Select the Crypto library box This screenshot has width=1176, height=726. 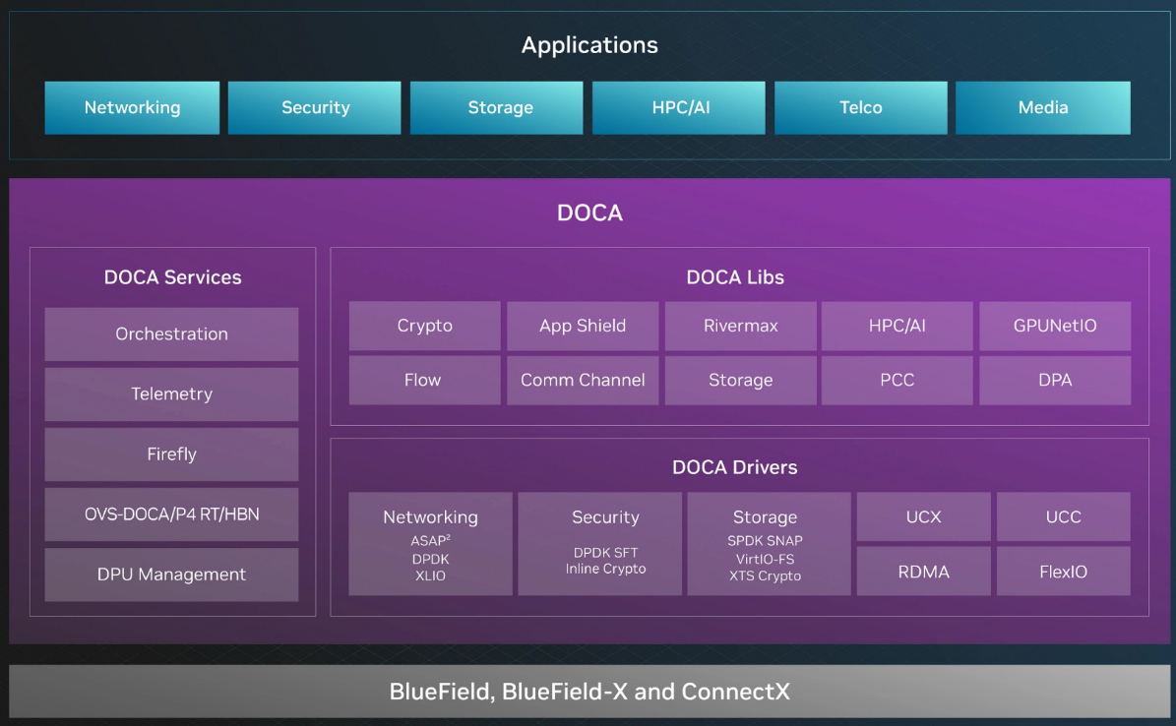424,326
